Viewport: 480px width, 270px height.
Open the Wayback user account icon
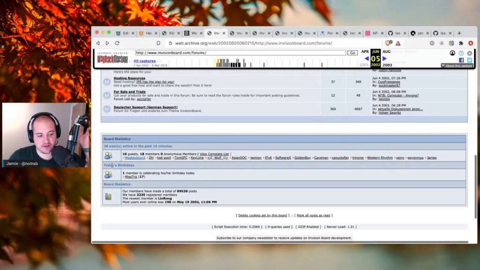(x=452, y=53)
